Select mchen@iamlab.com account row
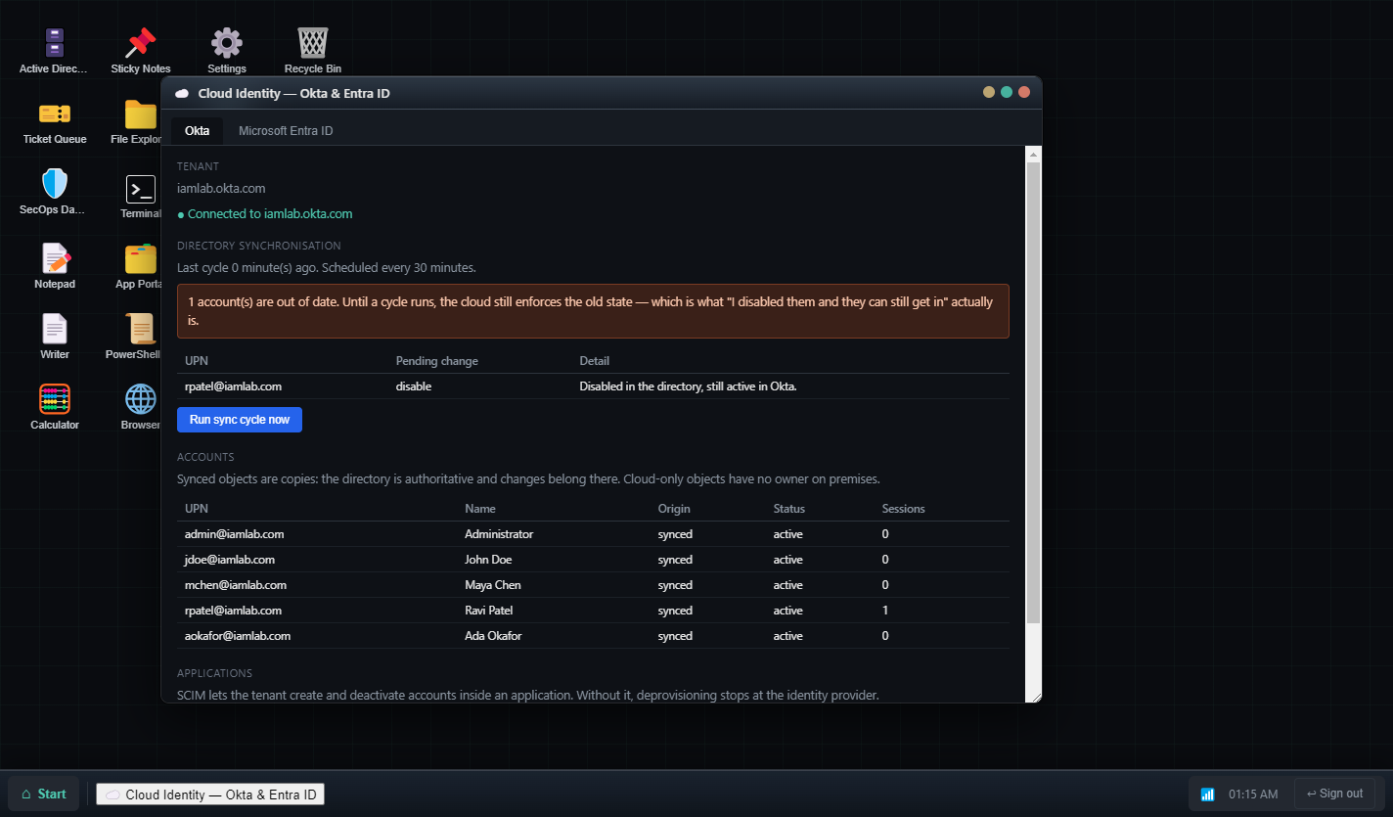Screen dimensions: 1393x817 pyautogui.click(x=593, y=585)
